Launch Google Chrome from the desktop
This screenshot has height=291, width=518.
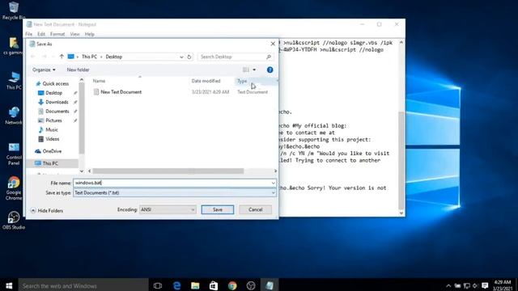(14, 188)
